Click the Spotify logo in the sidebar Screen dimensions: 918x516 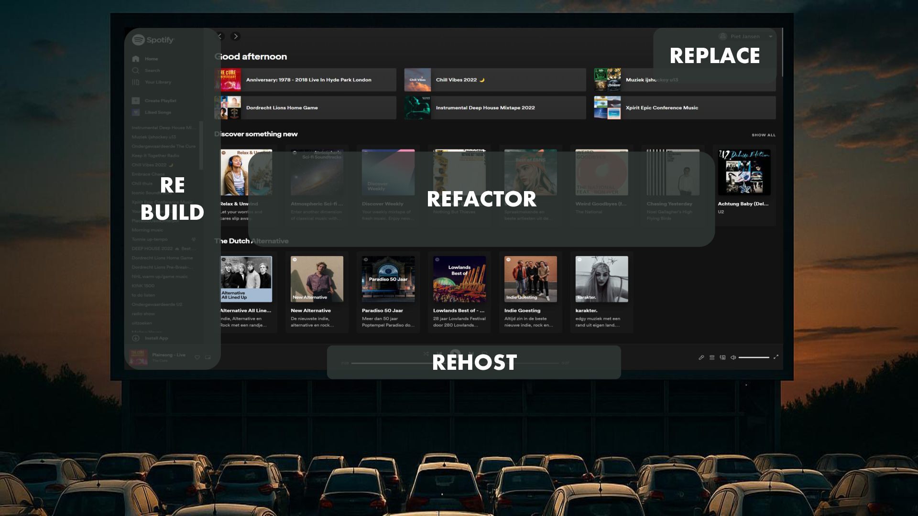tap(153, 40)
